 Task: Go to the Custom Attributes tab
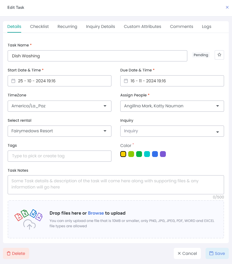[142, 26]
